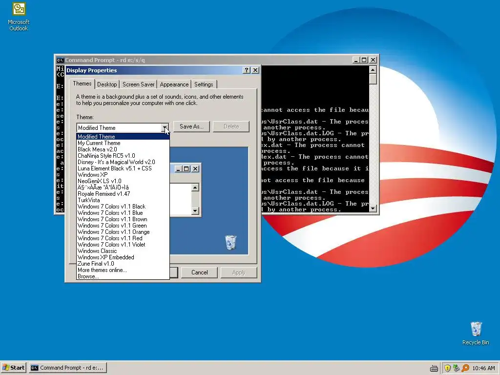Select Windows 7 Colors v1.1 Red
Screen dimensions: 500x375
point(123,238)
